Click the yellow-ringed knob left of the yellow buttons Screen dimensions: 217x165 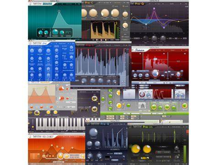(37, 113)
